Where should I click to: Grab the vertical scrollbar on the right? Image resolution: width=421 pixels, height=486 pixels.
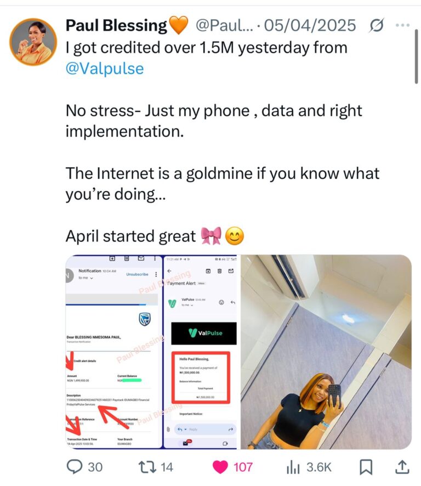pyautogui.click(x=417, y=56)
